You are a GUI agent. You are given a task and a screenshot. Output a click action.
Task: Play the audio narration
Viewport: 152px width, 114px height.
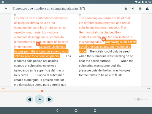click(x=39, y=99)
